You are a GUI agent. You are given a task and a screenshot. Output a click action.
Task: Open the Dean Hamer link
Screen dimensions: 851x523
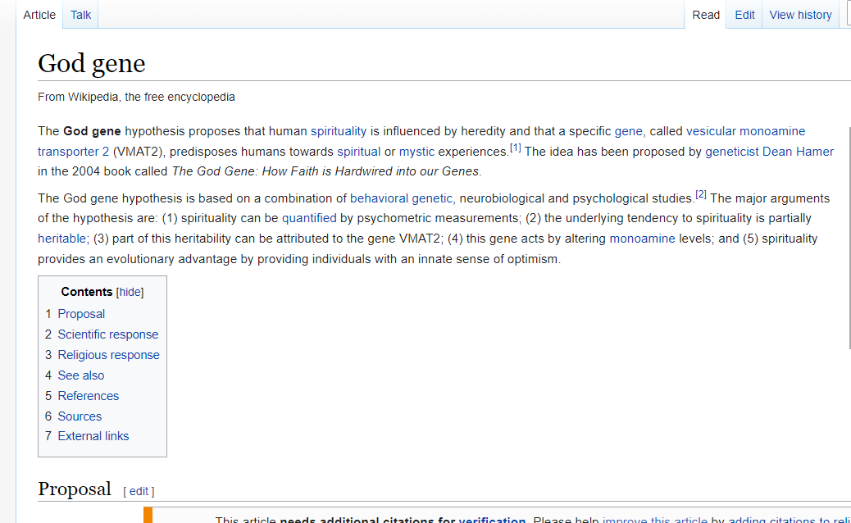tap(798, 152)
